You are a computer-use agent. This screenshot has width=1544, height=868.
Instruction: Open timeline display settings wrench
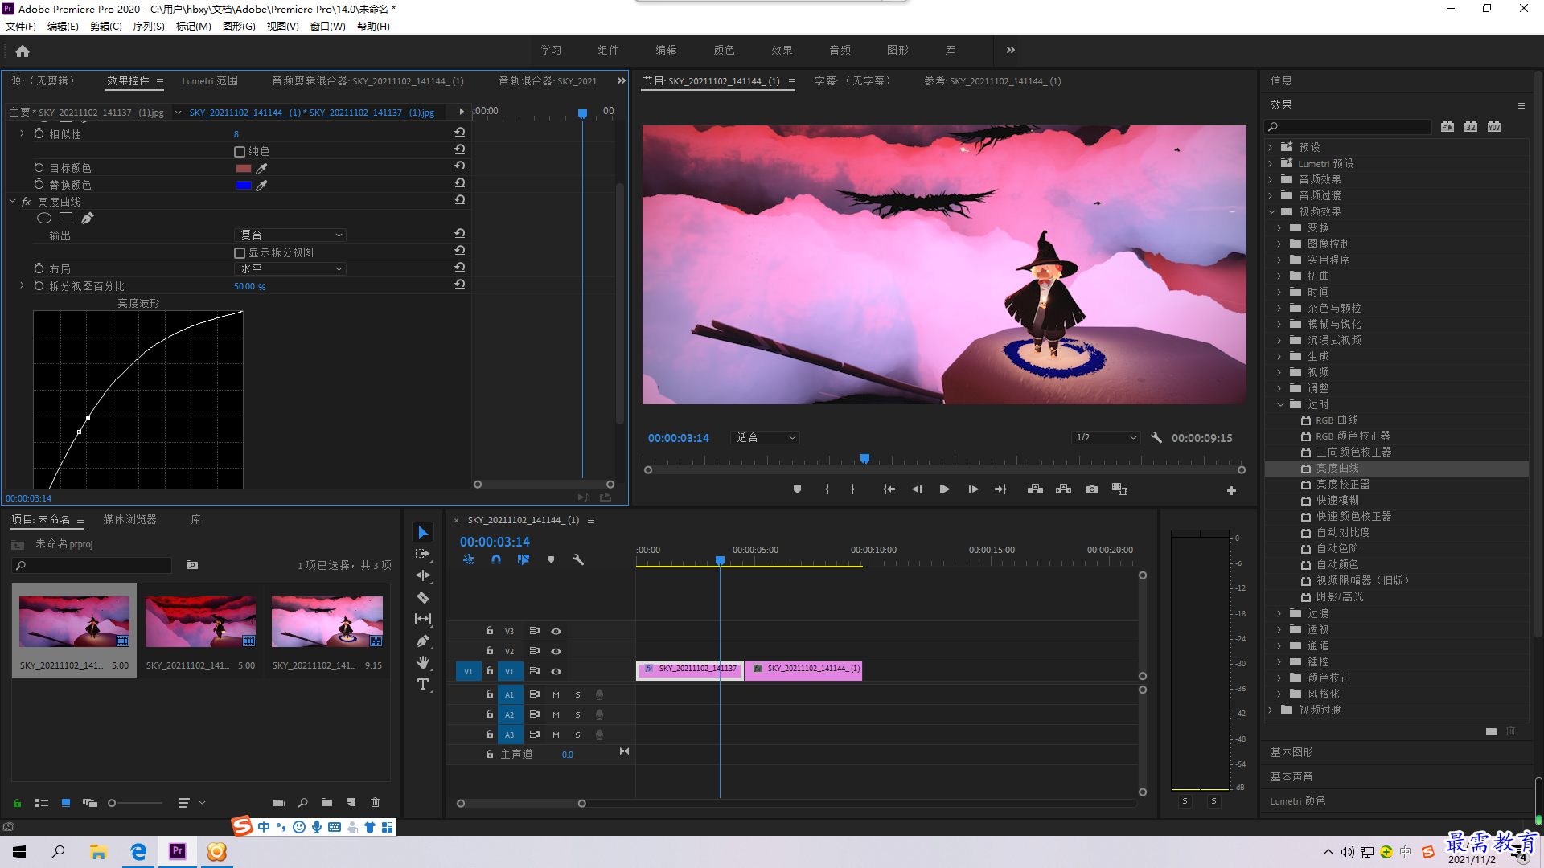click(x=578, y=559)
